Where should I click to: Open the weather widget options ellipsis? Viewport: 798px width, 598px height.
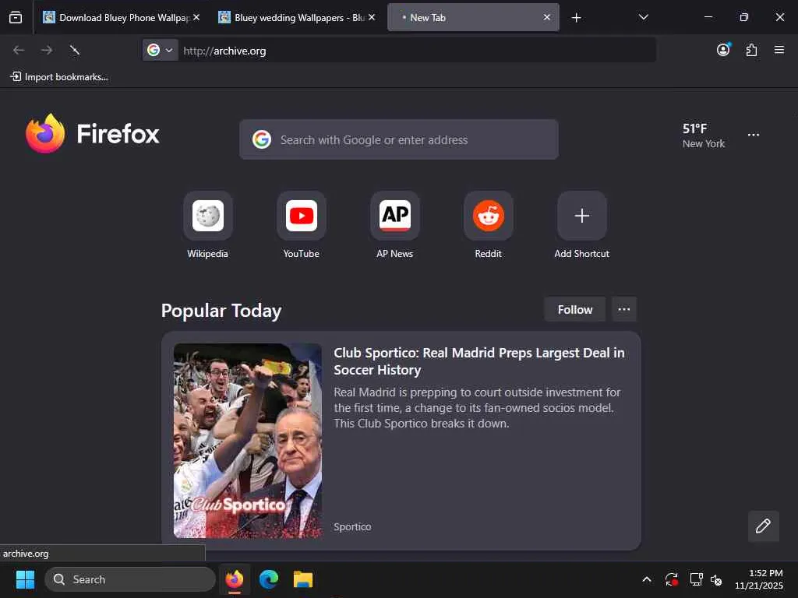[x=754, y=135]
